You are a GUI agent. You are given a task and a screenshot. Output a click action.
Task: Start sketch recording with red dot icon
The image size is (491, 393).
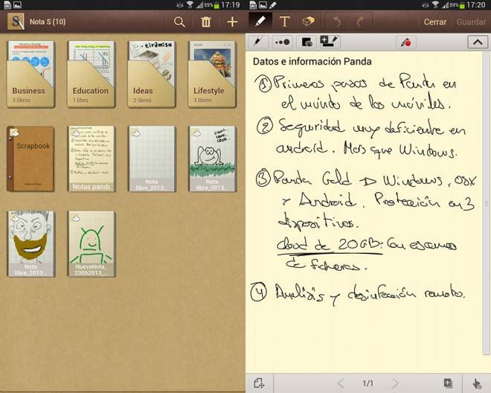[x=406, y=42]
